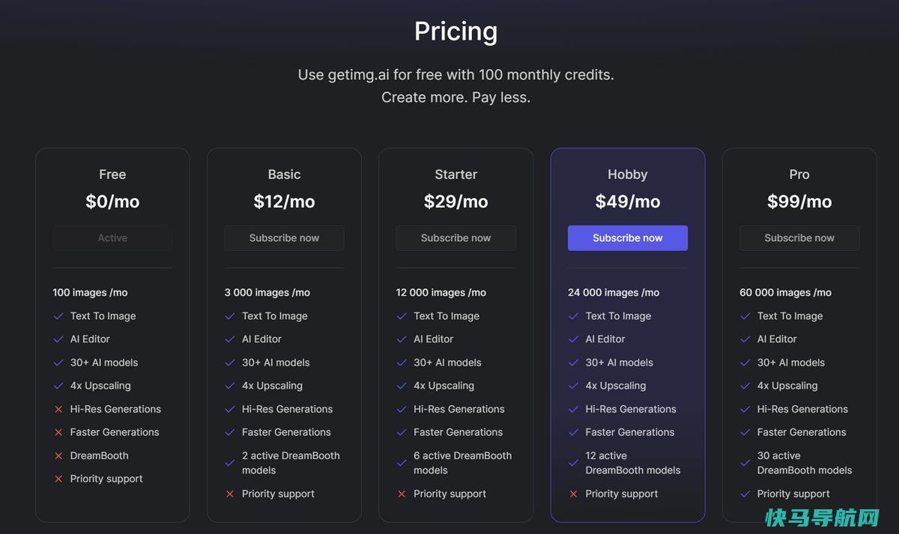The width and height of the screenshot is (899, 534).
Task: Click the $29/mo Starter price
Action: [x=455, y=201]
